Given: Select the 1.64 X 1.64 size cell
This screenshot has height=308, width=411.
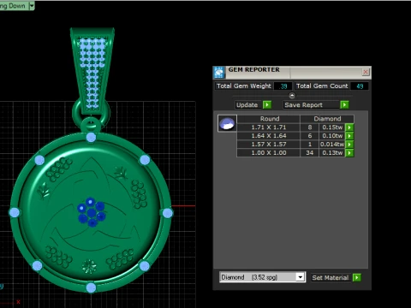Looking at the screenshot, I should (x=269, y=136).
